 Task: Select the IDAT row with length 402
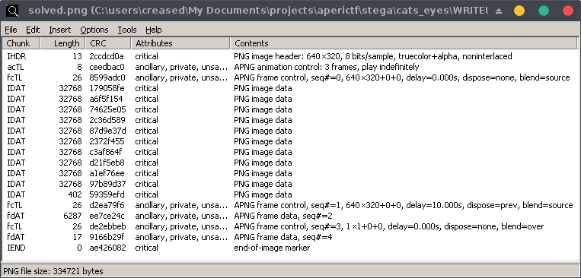pos(291,194)
